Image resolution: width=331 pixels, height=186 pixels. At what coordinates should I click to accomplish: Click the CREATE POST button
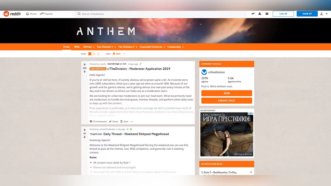click(x=227, y=101)
